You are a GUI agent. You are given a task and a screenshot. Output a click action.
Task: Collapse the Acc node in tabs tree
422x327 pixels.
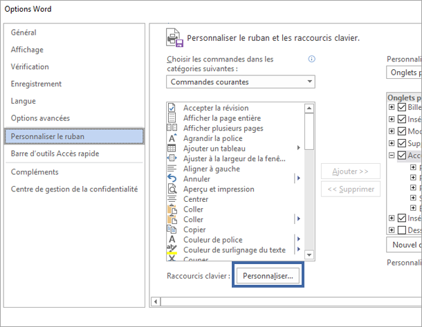(392, 155)
